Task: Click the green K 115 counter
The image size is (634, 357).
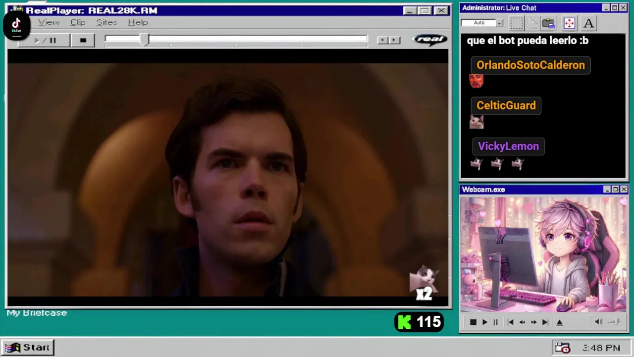Action: (420, 322)
